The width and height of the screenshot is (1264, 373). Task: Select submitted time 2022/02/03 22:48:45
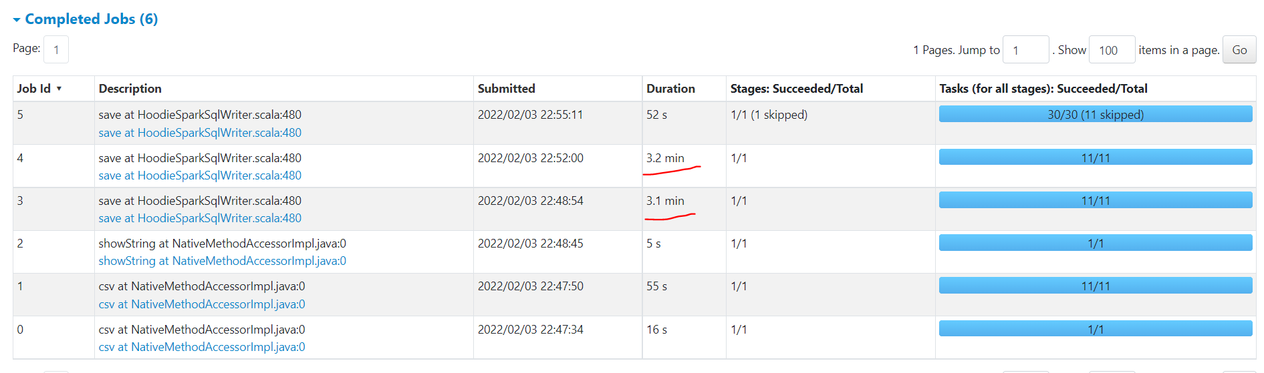(x=530, y=244)
